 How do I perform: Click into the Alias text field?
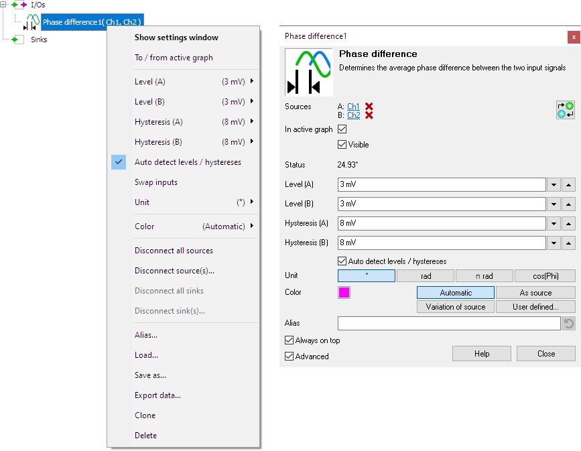point(448,324)
